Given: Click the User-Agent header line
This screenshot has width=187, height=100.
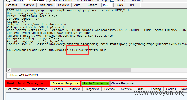Looking at the screenshot, I should point(97,30).
